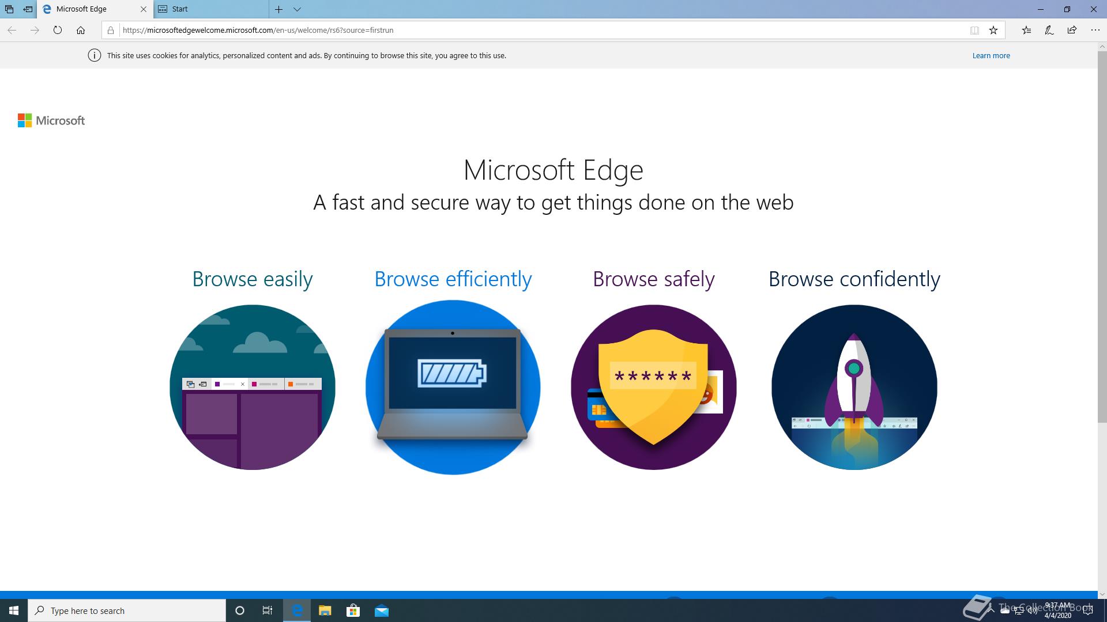The height and width of the screenshot is (622, 1107).
Task: Toggle Reading view icon
Action: (974, 30)
